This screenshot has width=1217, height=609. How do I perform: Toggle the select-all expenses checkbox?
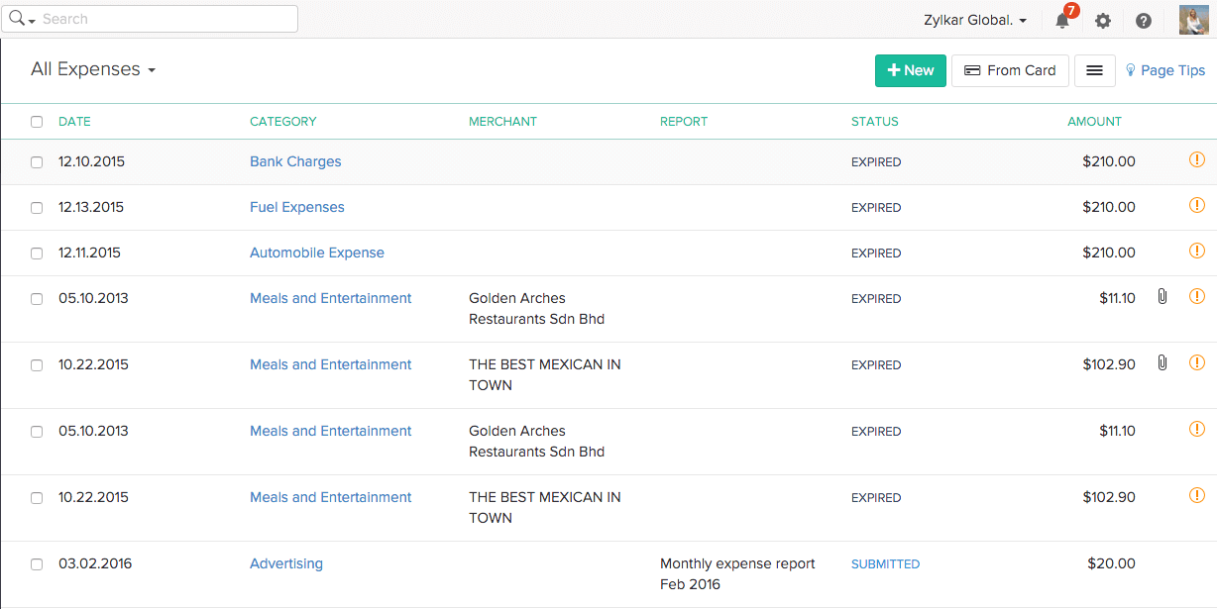point(37,122)
